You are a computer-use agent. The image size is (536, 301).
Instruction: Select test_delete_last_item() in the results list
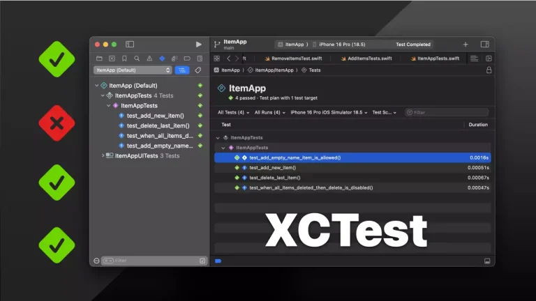point(275,178)
